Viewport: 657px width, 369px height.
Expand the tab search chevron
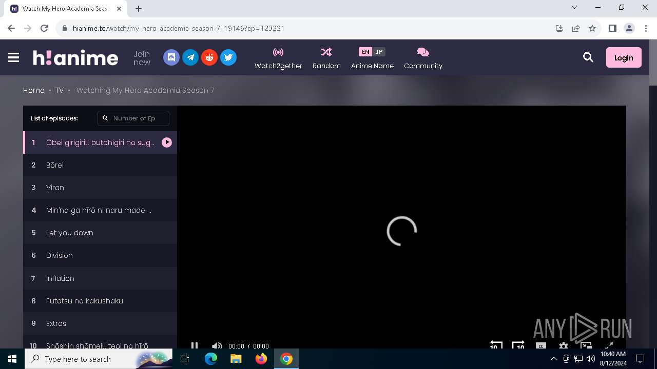(x=574, y=7)
